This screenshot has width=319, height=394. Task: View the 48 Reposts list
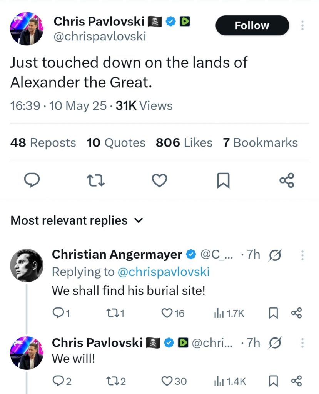point(43,143)
